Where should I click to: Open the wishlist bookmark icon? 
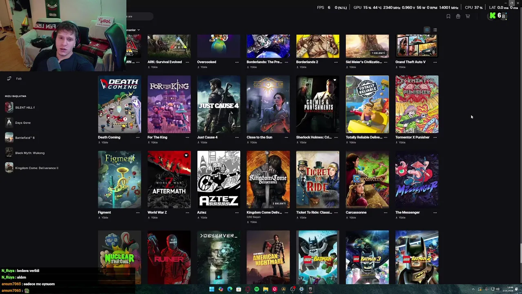click(448, 16)
